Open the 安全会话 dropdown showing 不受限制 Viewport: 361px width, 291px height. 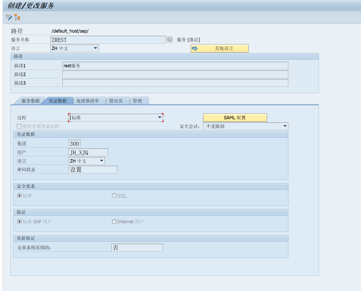coord(285,126)
